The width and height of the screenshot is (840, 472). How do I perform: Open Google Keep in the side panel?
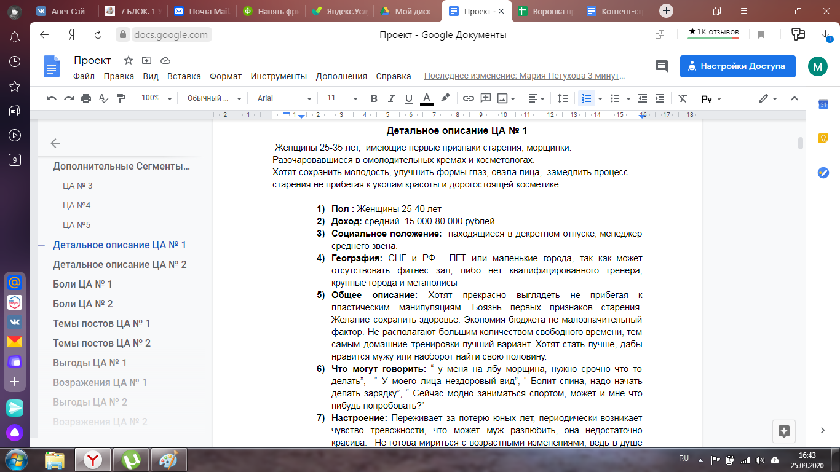tap(823, 139)
